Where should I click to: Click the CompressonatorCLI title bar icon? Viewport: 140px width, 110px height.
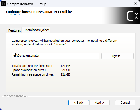tap(3, 4)
